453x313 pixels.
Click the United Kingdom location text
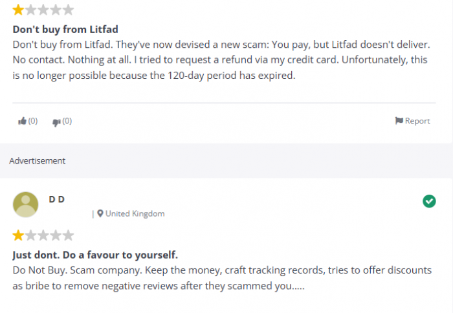(135, 213)
